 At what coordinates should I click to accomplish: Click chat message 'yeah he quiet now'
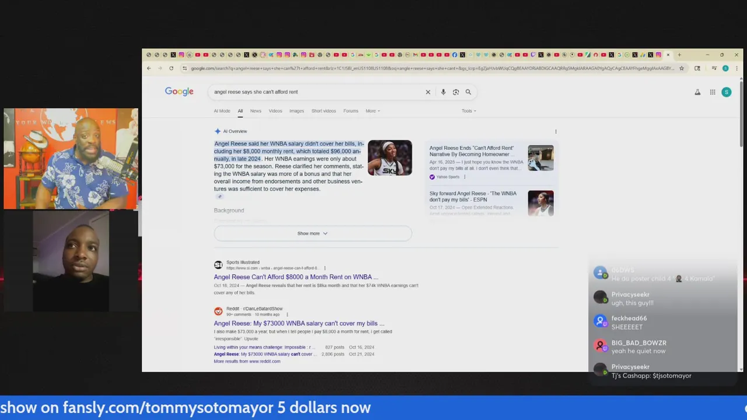pos(638,351)
